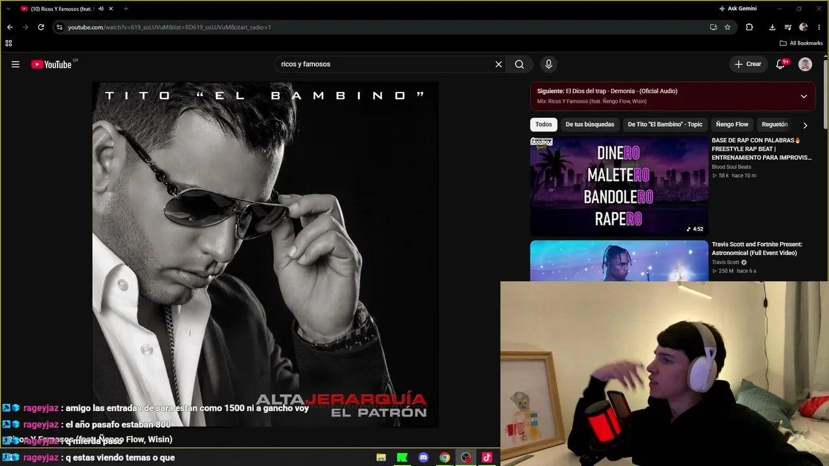Bookmark this page with the star icon
This screenshot has width=829, height=466.
727,27
